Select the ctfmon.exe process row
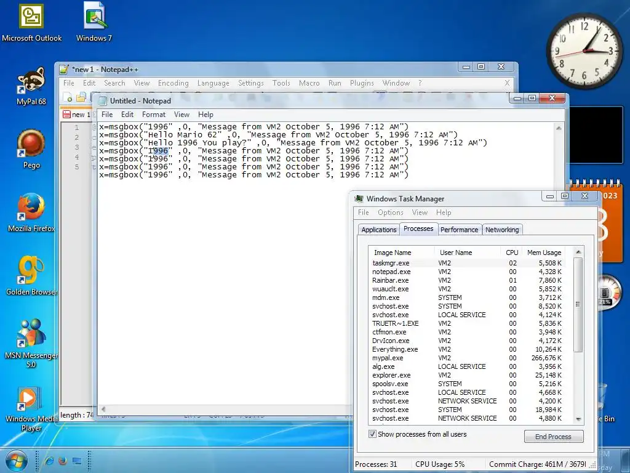This screenshot has height=473, width=630. pyautogui.click(x=468, y=332)
